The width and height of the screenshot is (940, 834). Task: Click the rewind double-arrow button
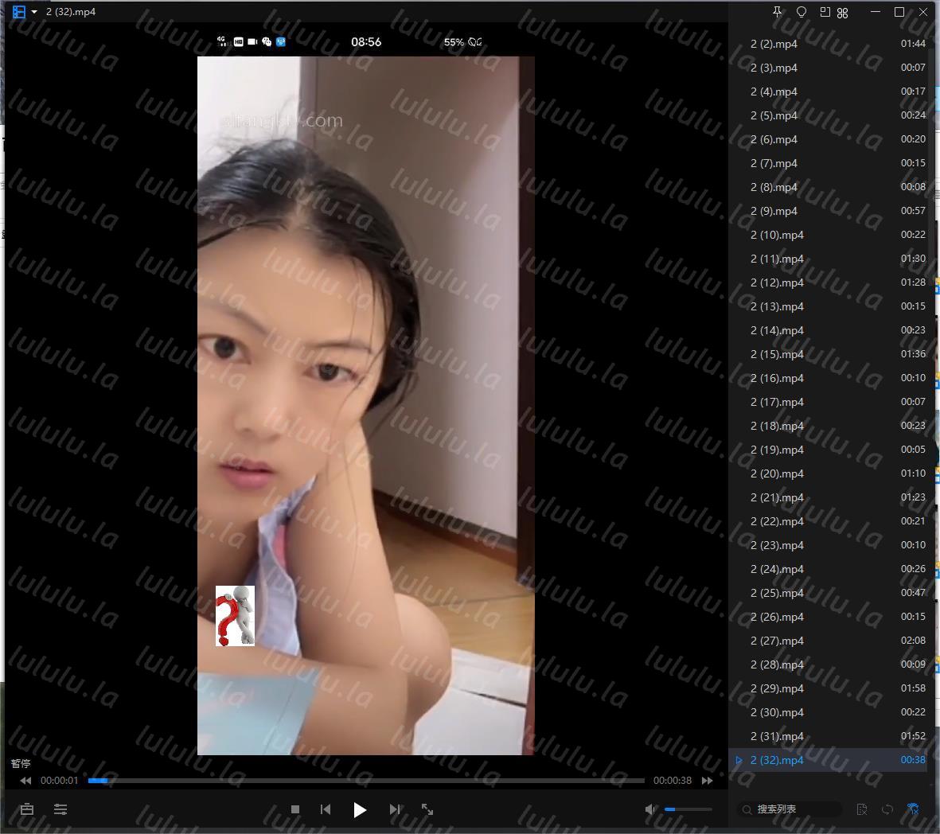point(25,781)
